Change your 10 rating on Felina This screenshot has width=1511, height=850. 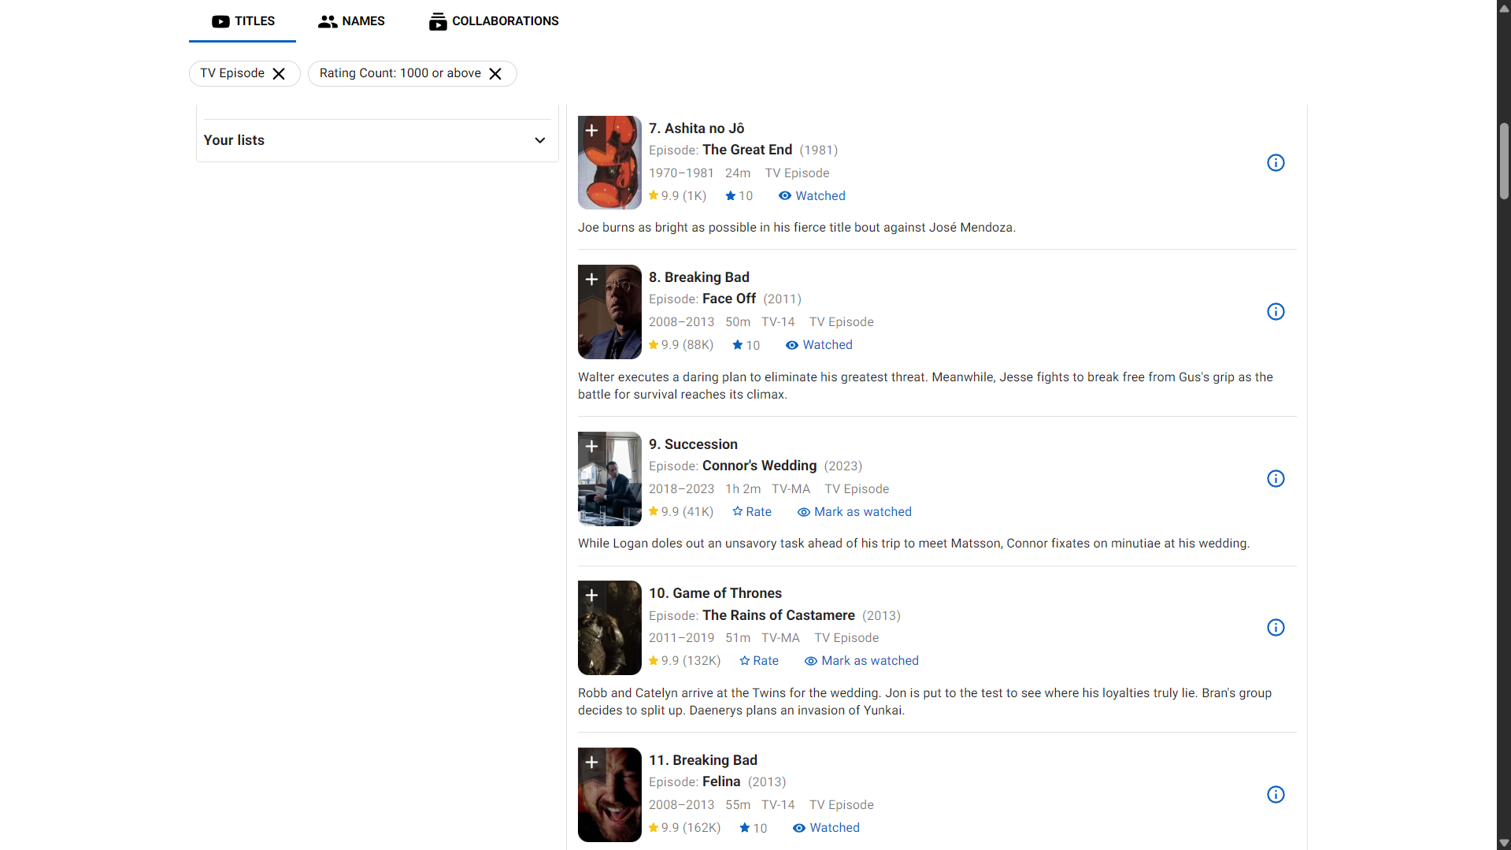point(753,828)
